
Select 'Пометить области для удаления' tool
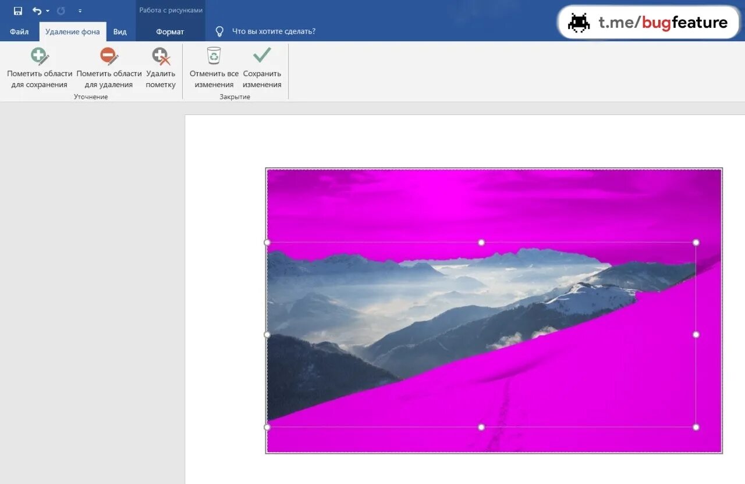coord(109,68)
